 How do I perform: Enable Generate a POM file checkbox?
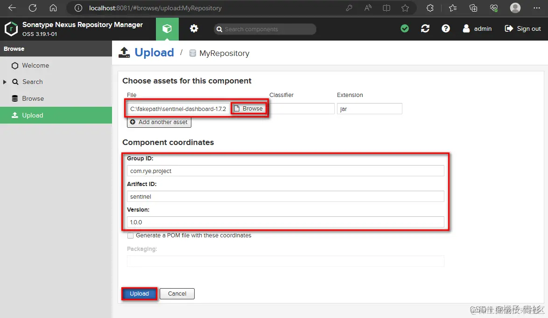(x=130, y=235)
